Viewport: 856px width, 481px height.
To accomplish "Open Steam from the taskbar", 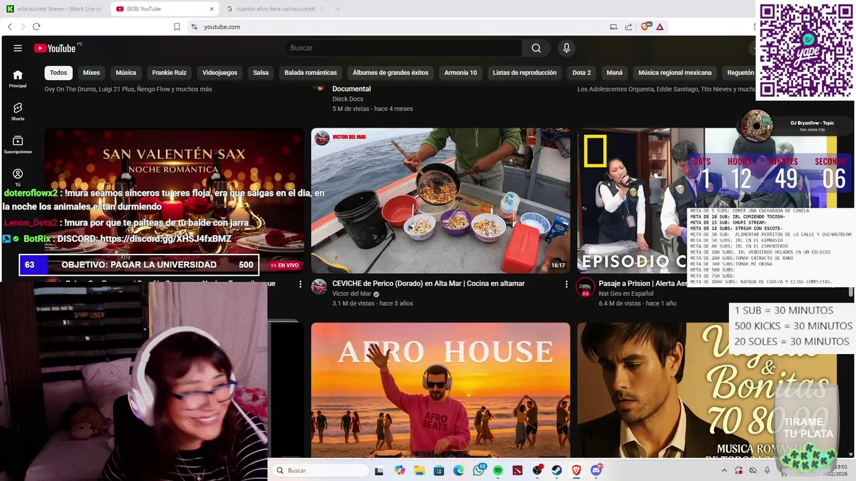I will coord(556,470).
